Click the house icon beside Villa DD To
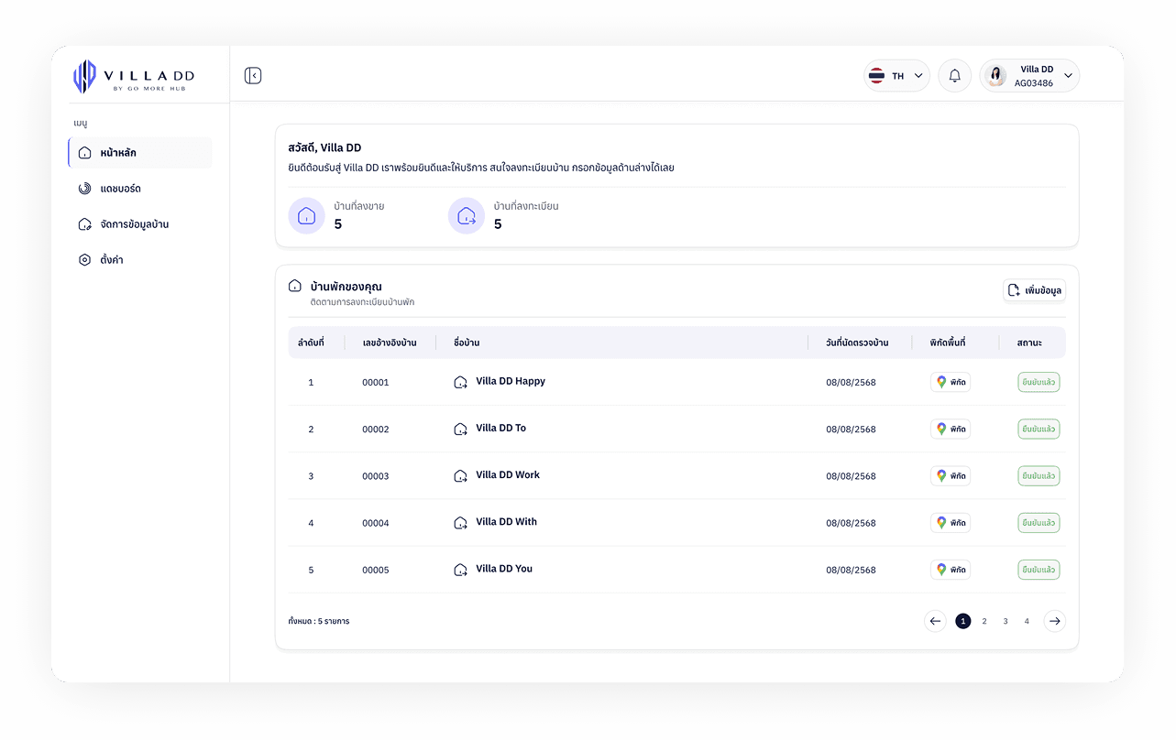Image resolution: width=1176 pixels, height=740 pixels. 461,429
